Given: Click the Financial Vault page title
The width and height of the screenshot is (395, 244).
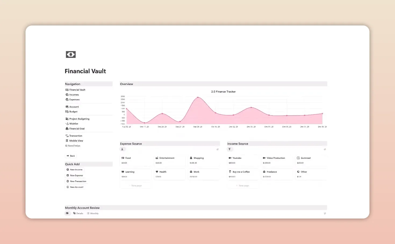Looking at the screenshot, I should point(85,71).
